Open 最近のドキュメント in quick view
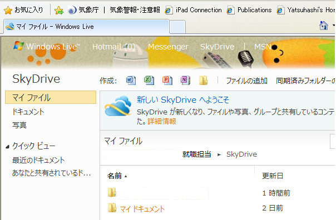 (38, 160)
